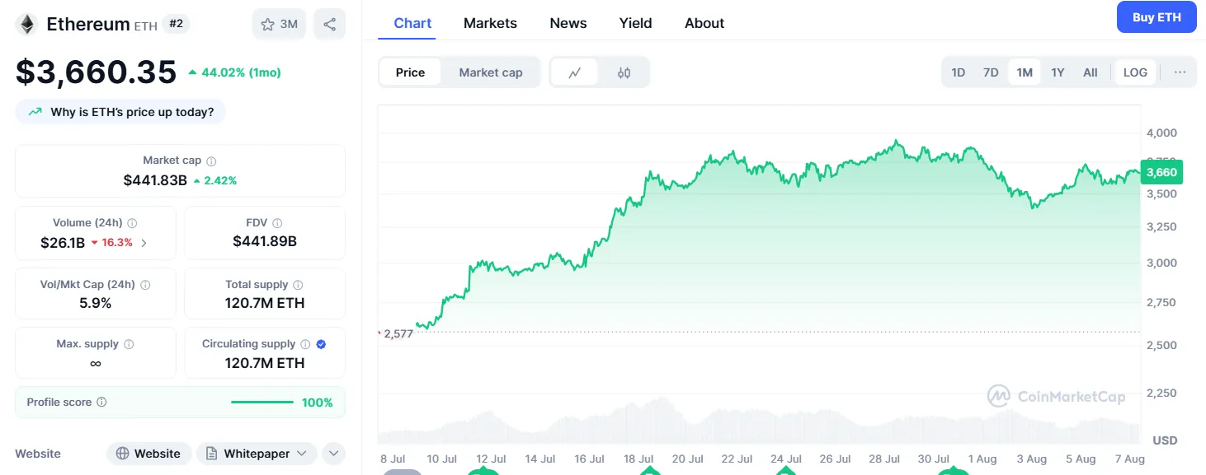Click Why is ETH's price up today
Screen dimensions: 1206x475
click(x=120, y=112)
